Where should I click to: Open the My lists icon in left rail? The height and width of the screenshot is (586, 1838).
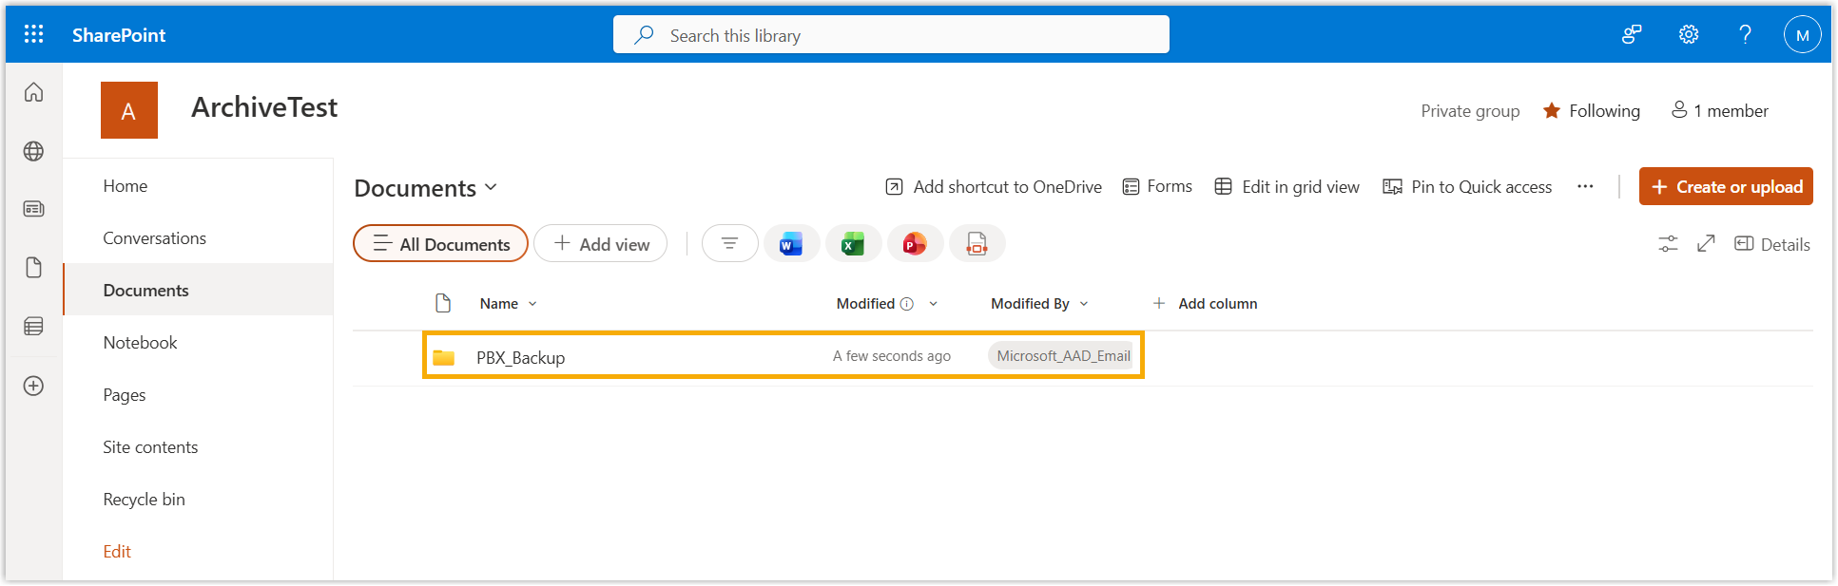tap(34, 327)
